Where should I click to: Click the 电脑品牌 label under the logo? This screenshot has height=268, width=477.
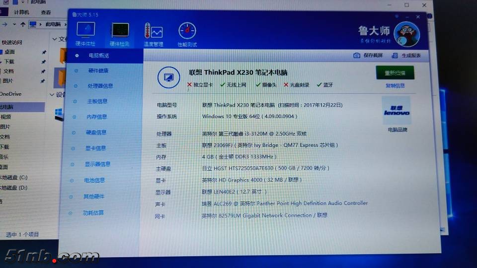[397, 130]
